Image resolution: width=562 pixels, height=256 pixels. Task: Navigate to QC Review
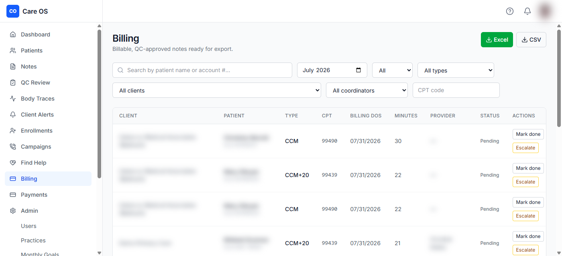[x=48, y=83]
